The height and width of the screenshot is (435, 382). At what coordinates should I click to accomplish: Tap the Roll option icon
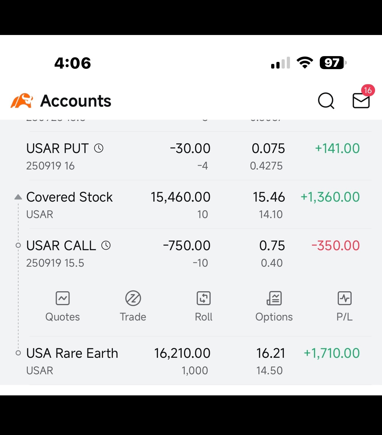coord(203,298)
